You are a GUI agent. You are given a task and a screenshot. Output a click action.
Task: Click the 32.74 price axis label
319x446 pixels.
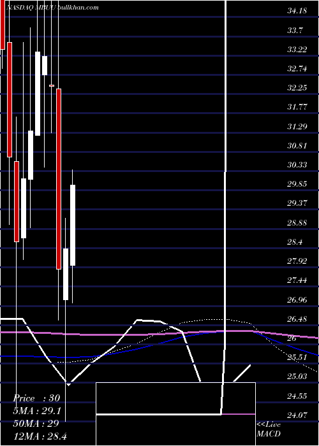[297, 69]
